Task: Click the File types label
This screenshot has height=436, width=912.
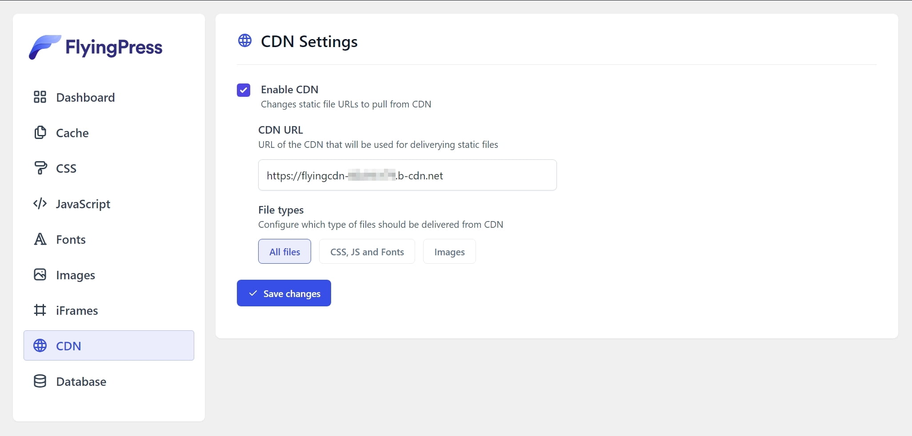Action: coord(281,210)
